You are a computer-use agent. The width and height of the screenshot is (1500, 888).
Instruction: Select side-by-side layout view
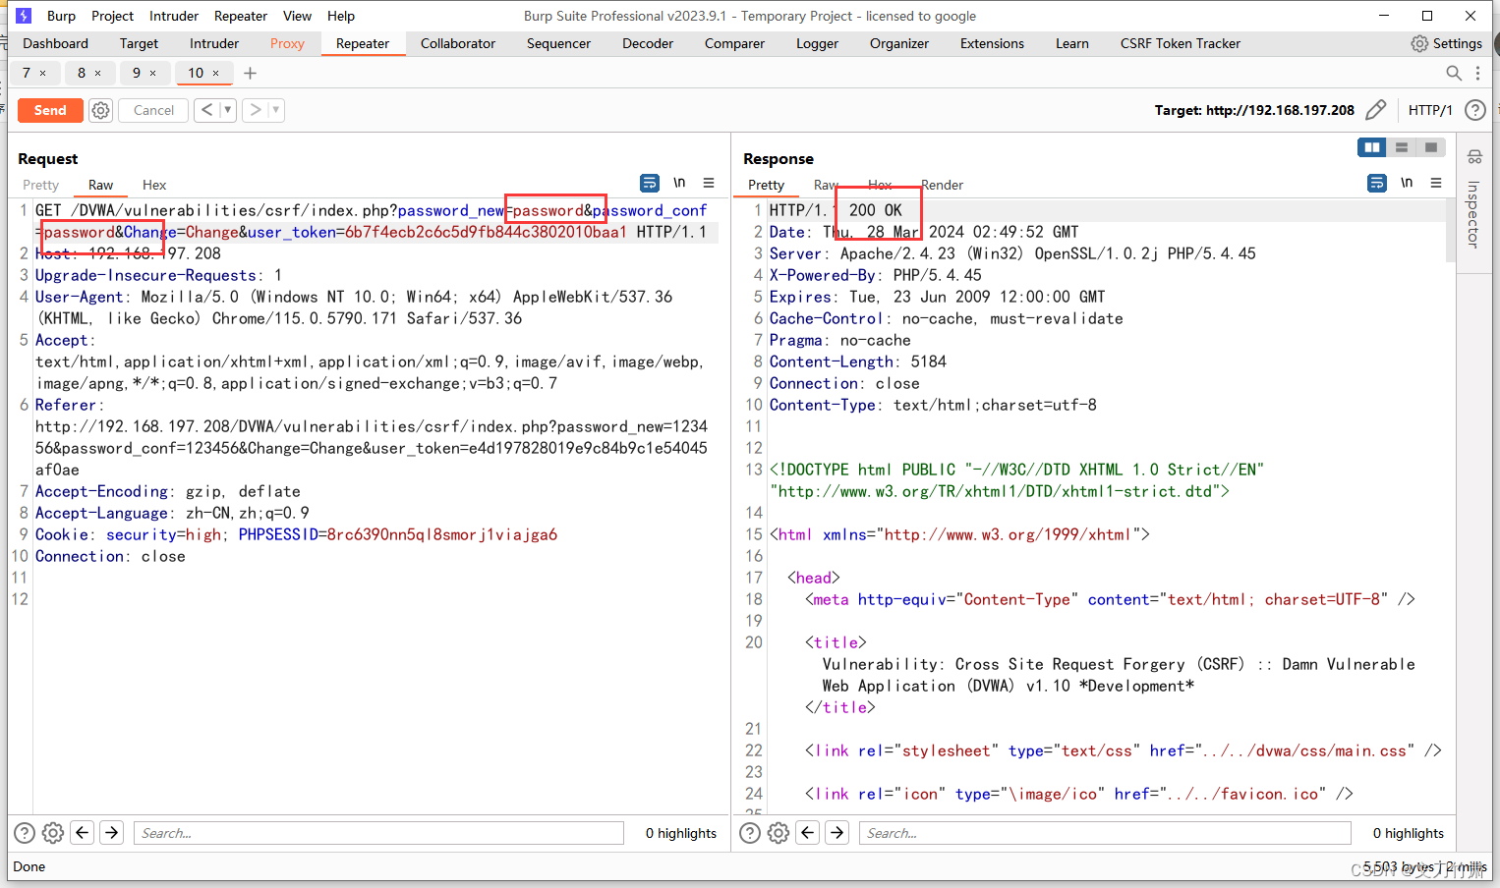pos(1372,147)
